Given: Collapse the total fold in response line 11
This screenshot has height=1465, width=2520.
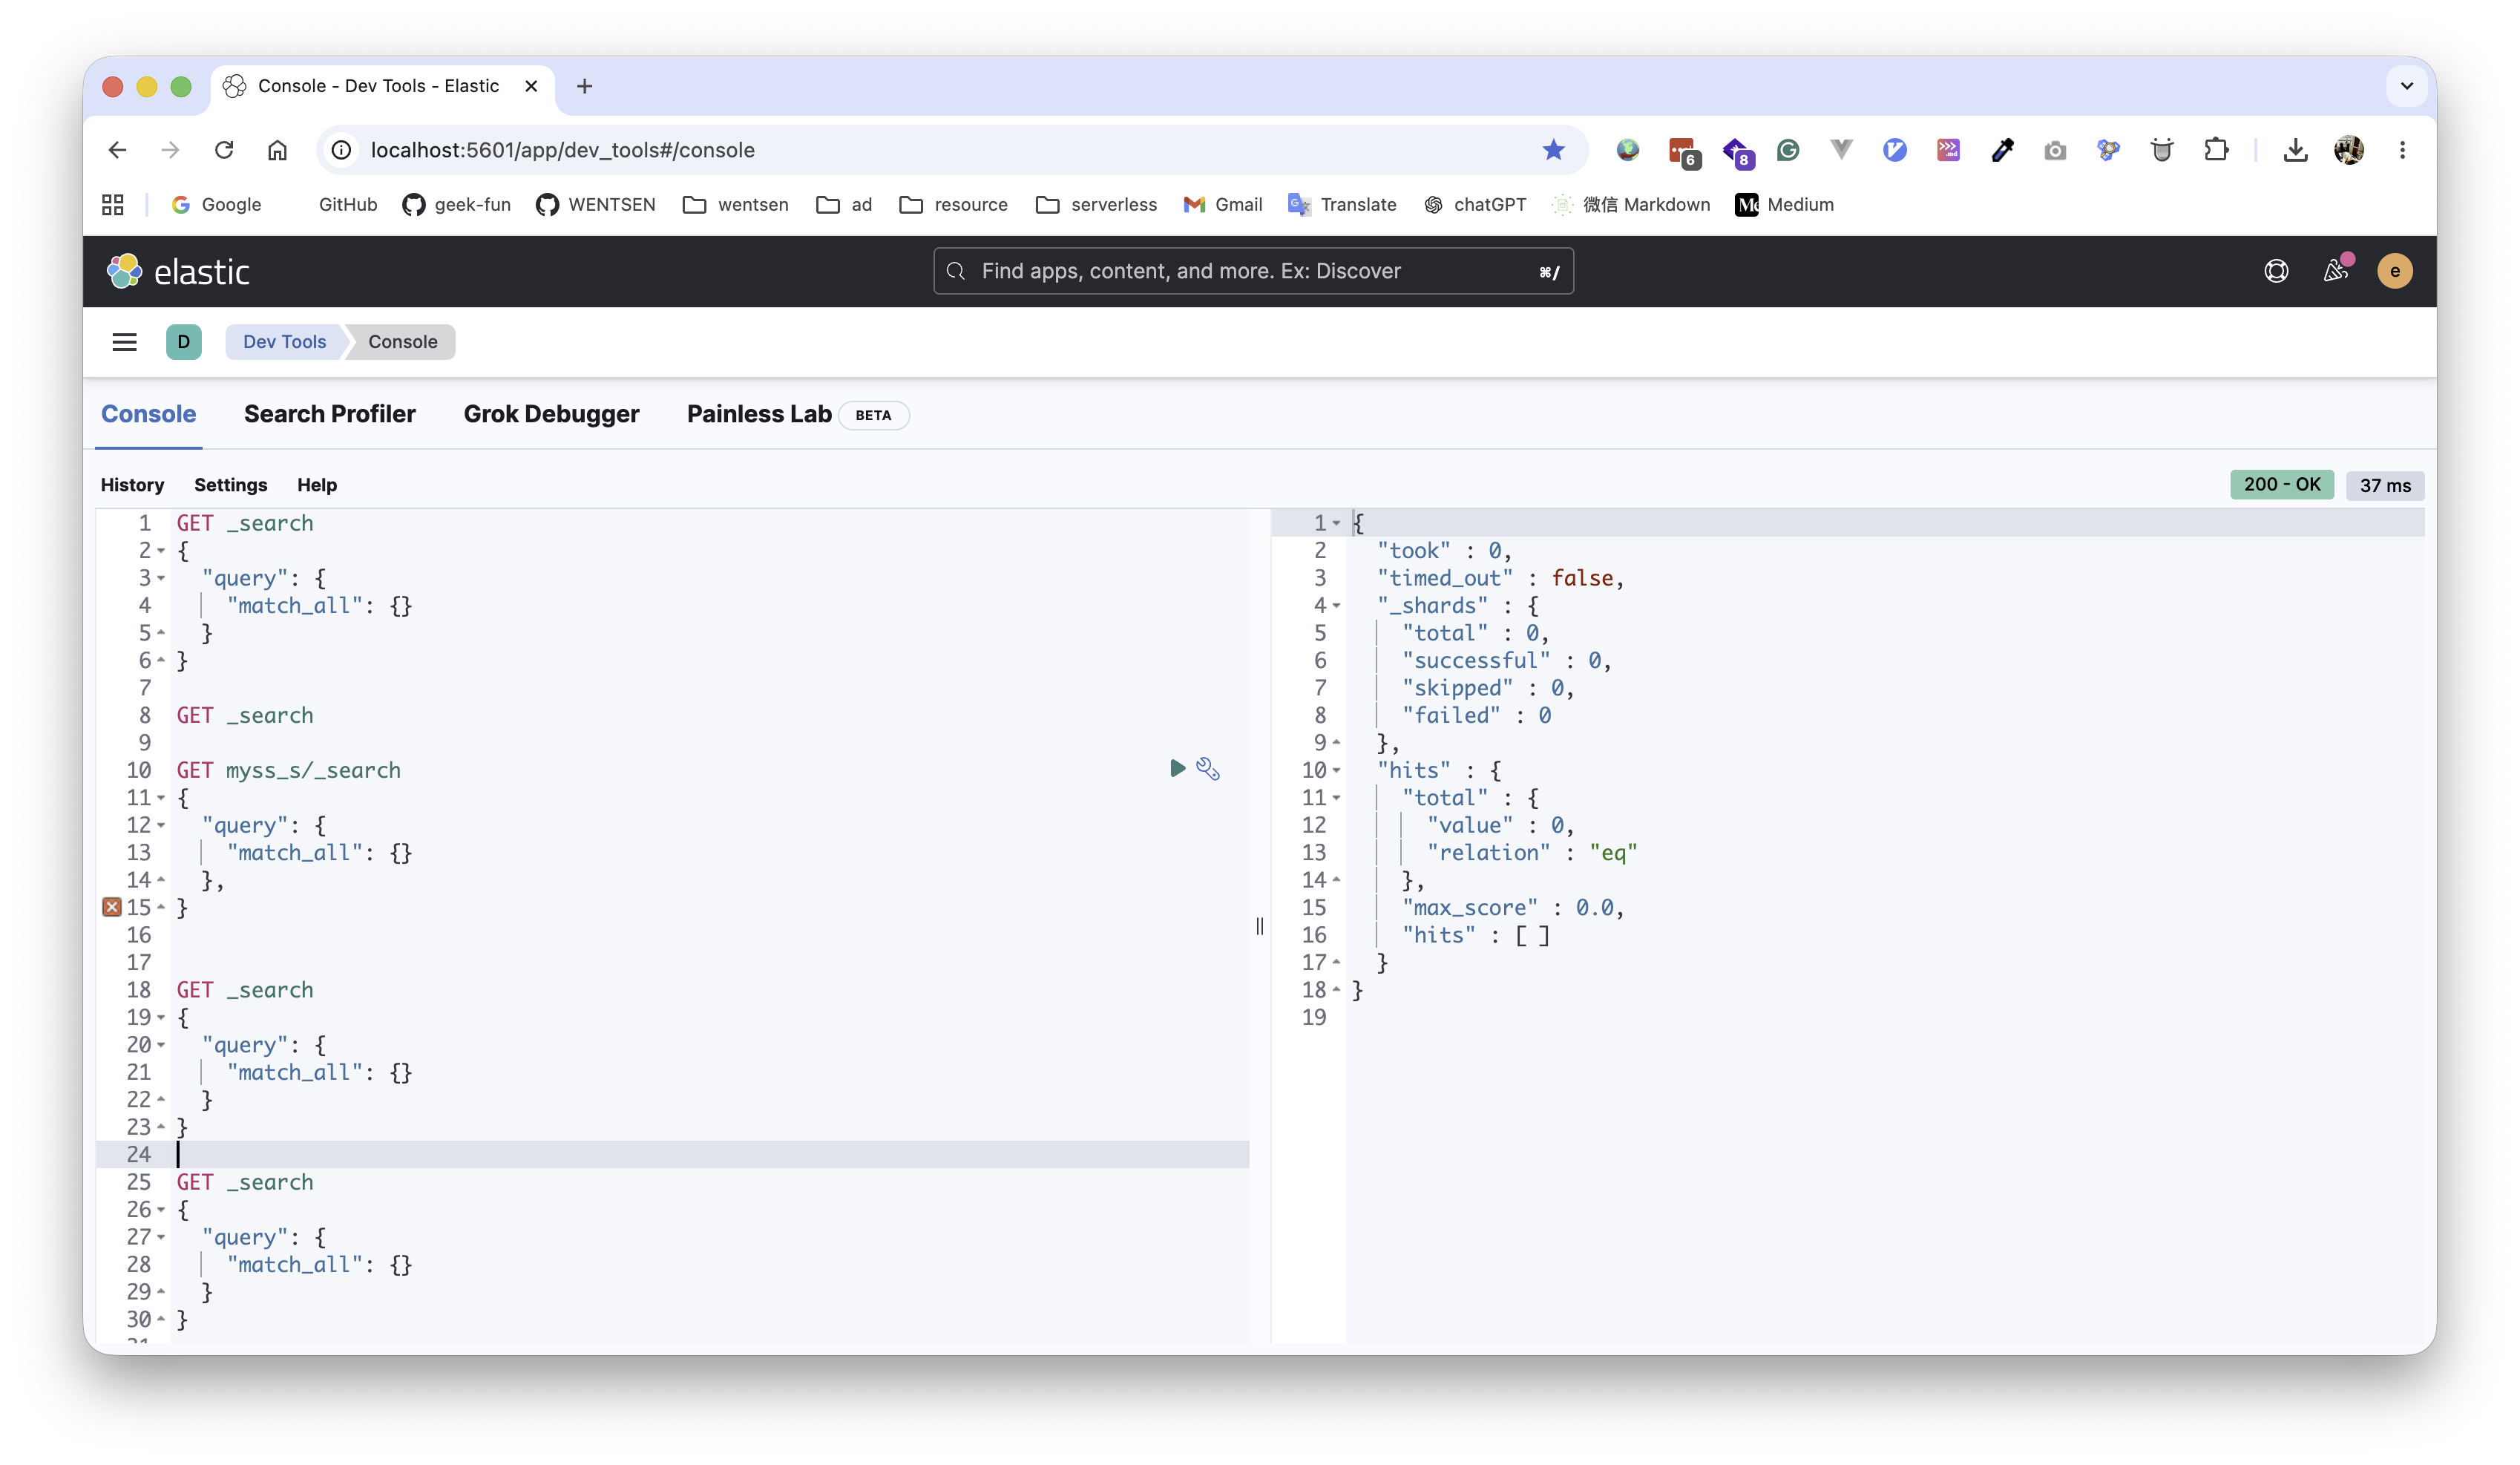Looking at the screenshot, I should click(1336, 798).
